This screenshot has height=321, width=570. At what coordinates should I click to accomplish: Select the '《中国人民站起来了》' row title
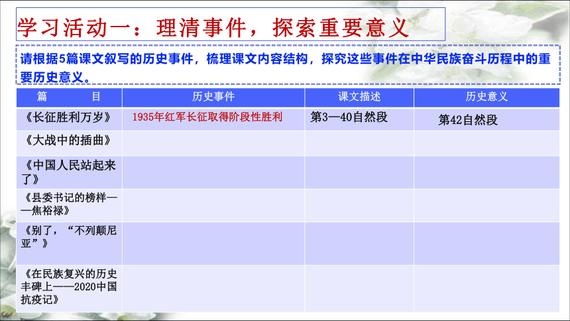69,172
